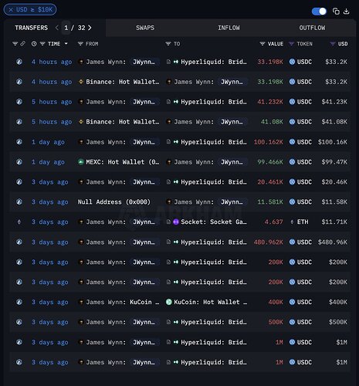This screenshot has width=359, height=386.
Task: Switch to the INFLOW tab
Action: coord(229,28)
